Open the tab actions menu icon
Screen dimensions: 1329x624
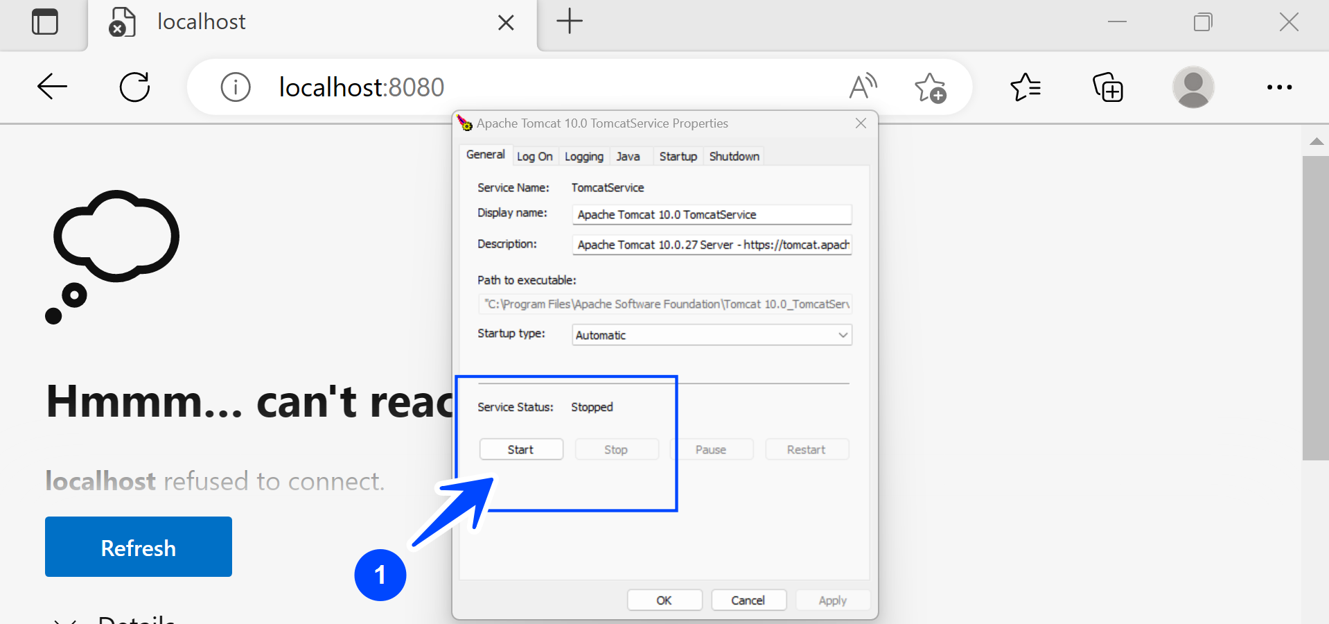click(x=45, y=22)
